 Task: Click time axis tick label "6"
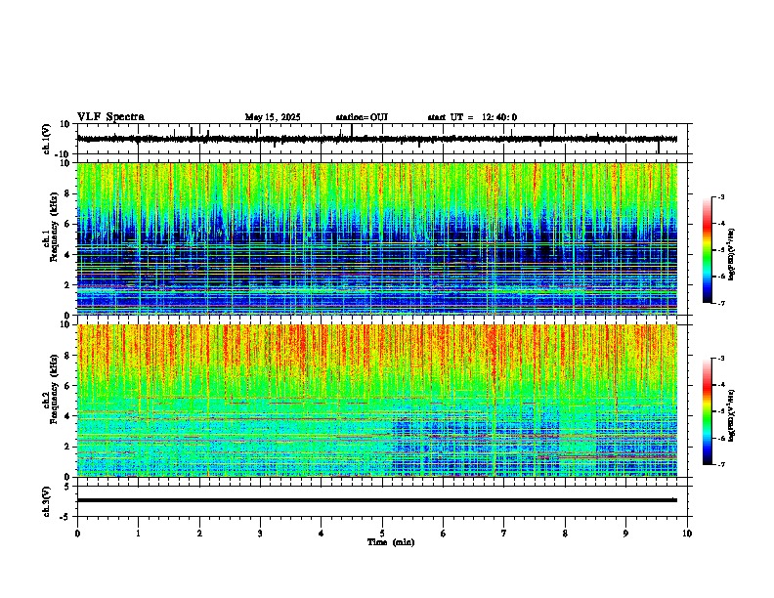pyautogui.click(x=444, y=534)
